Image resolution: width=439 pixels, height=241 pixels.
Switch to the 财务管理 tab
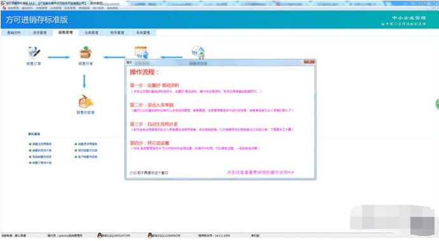click(x=117, y=33)
